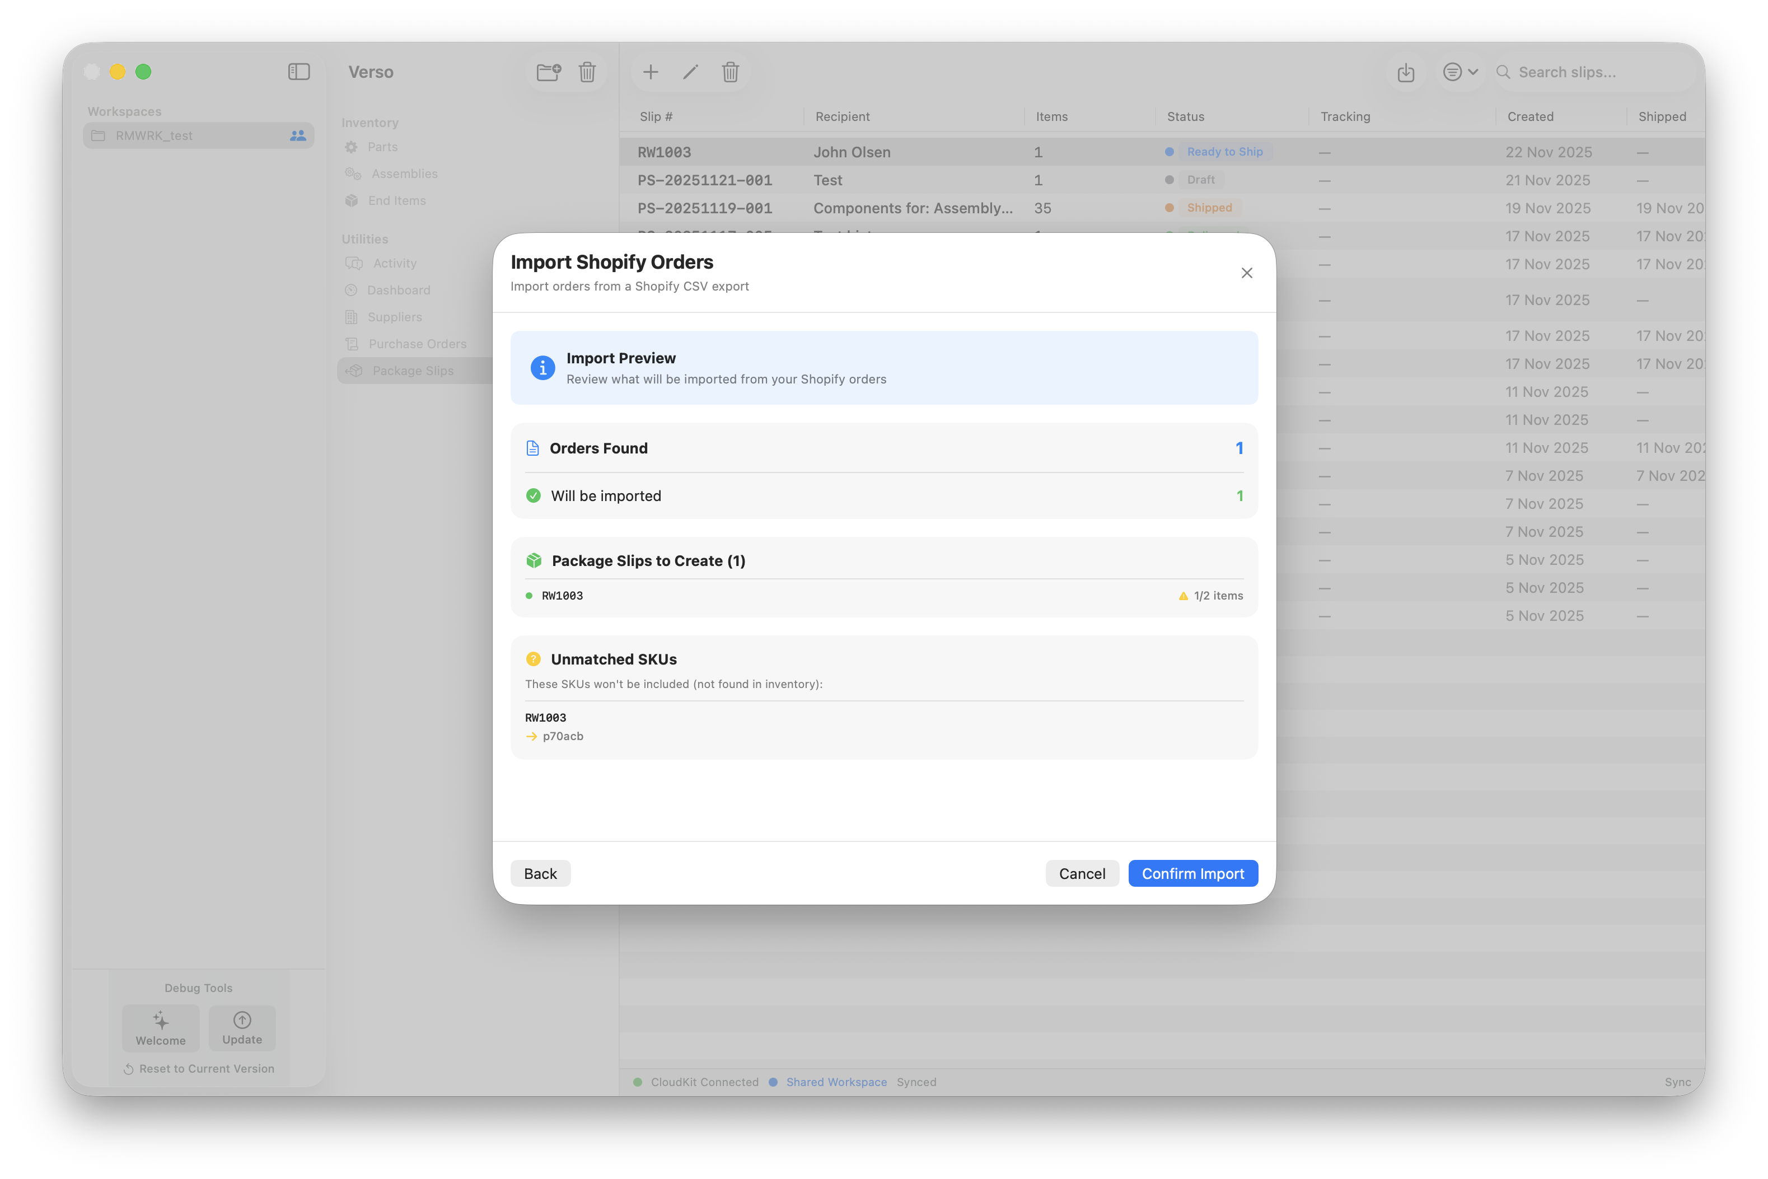
Task: Click the trash icon next to the pencil
Action: pyautogui.click(x=730, y=72)
